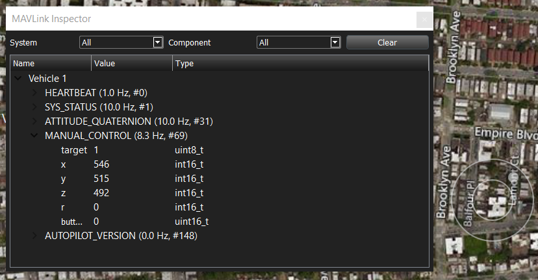The height and width of the screenshot is (280, 538).
Task: Click the x value 546
Action: pos(101,164)
